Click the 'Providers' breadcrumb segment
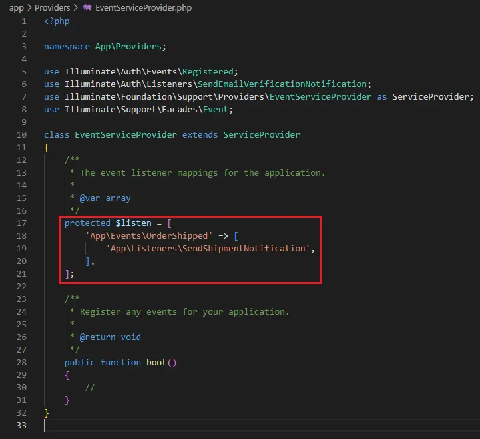This screenshot has width=480, height=439. [x=53, y=7]
